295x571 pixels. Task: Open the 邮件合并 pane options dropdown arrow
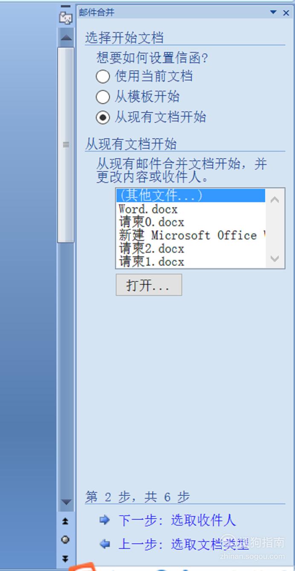pyautogui.click(x=273, y=13)
